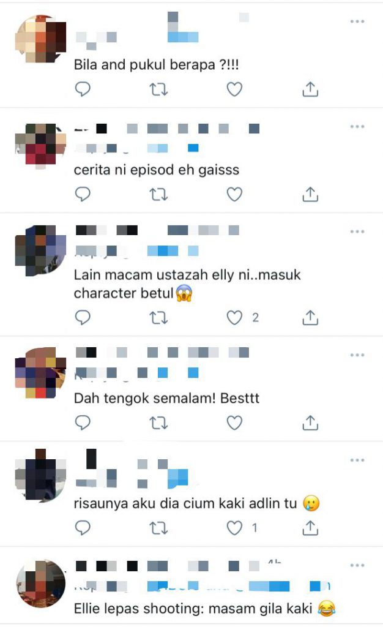The image size is (383, 627).
Task: Retweet the 'risaunya aku dia cium' tweet
Action: coord(158,528)
